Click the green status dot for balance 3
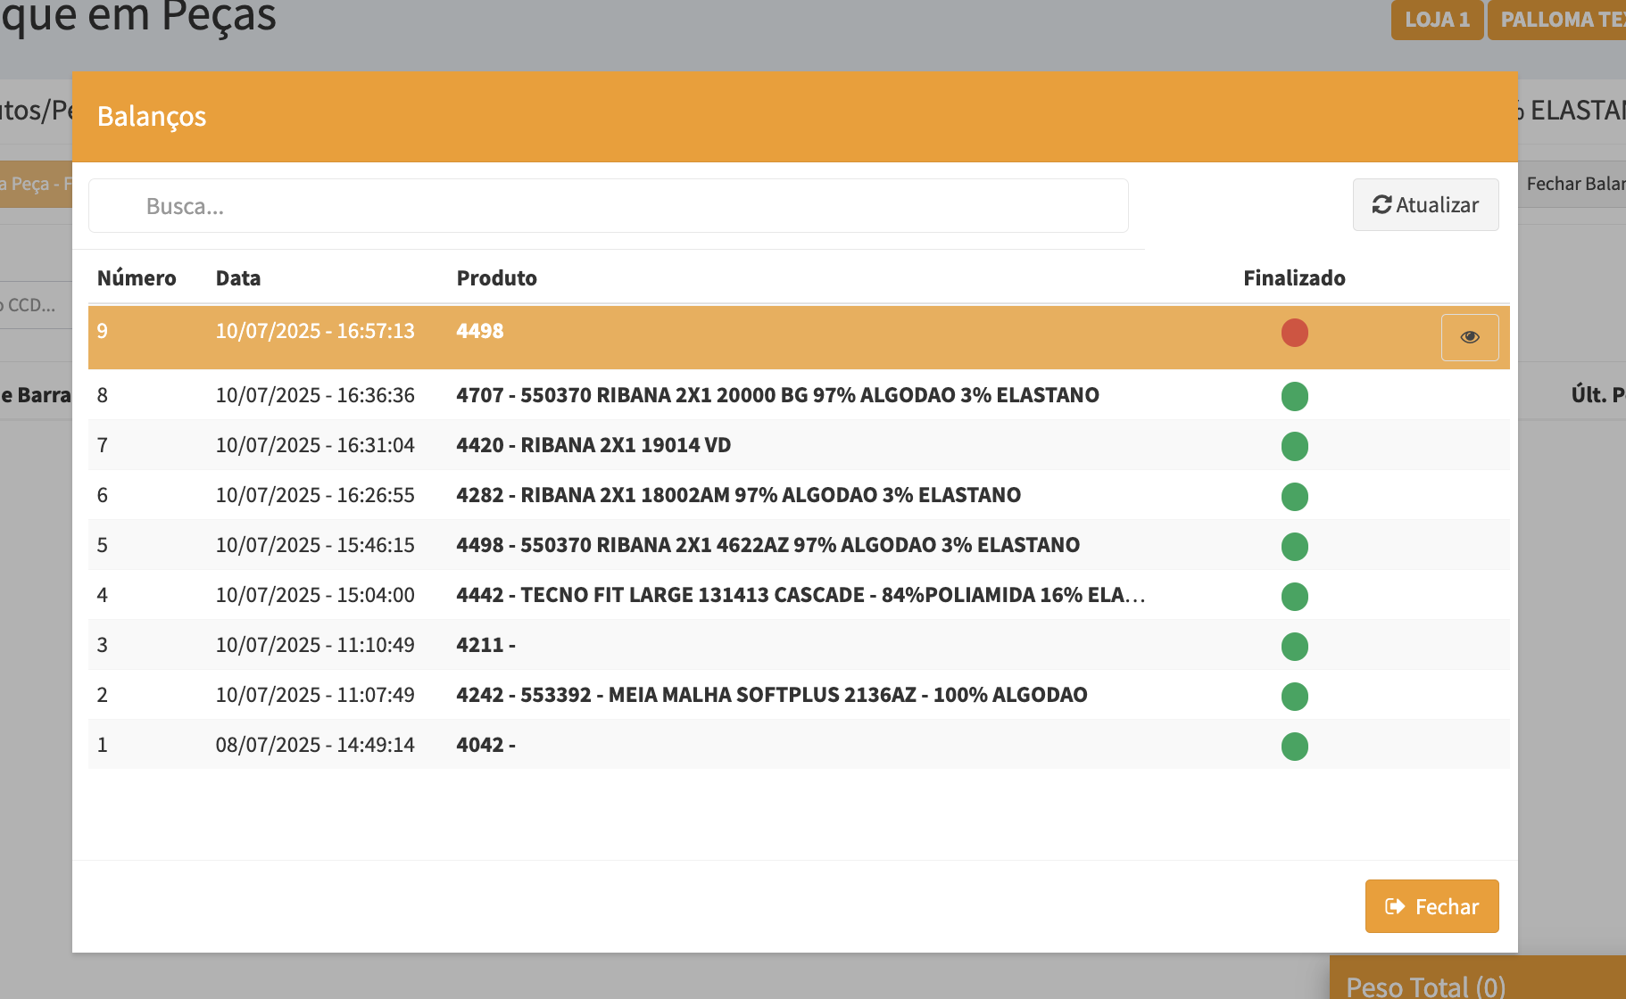1626x999 pixels. point(1294,646)
